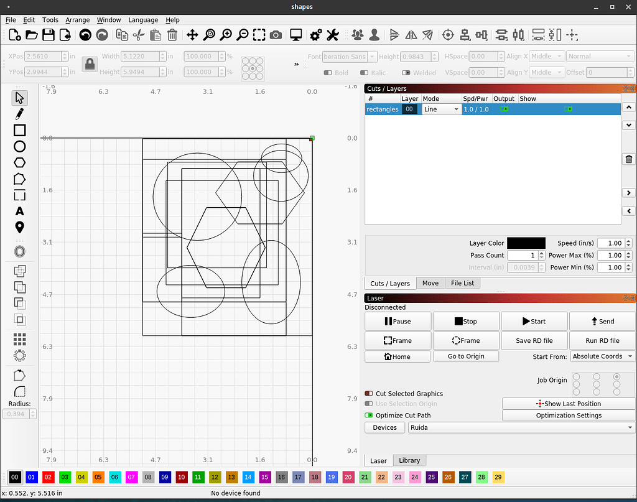Open the Ruida device dropdown
637x502 pixels.
point(521,427)
